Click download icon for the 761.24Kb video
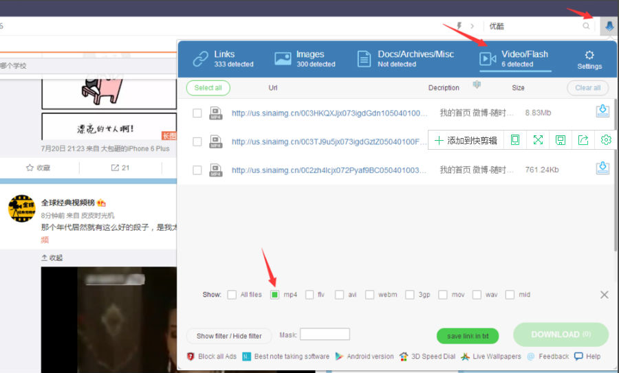 pos(602,168)
